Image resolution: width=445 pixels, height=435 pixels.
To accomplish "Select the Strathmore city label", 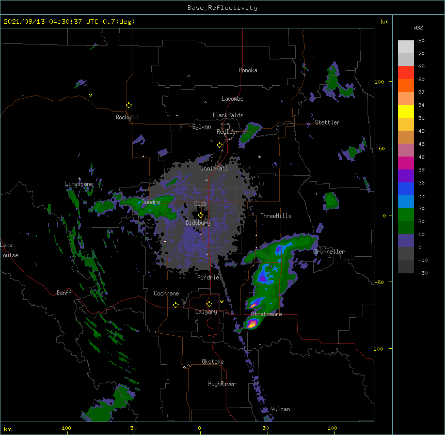I will coord(266,314).
